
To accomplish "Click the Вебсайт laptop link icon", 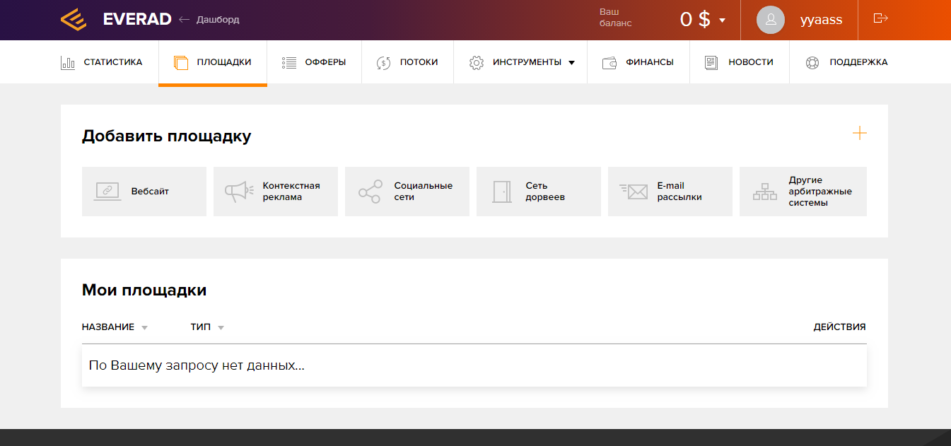I will click(107, 191).
